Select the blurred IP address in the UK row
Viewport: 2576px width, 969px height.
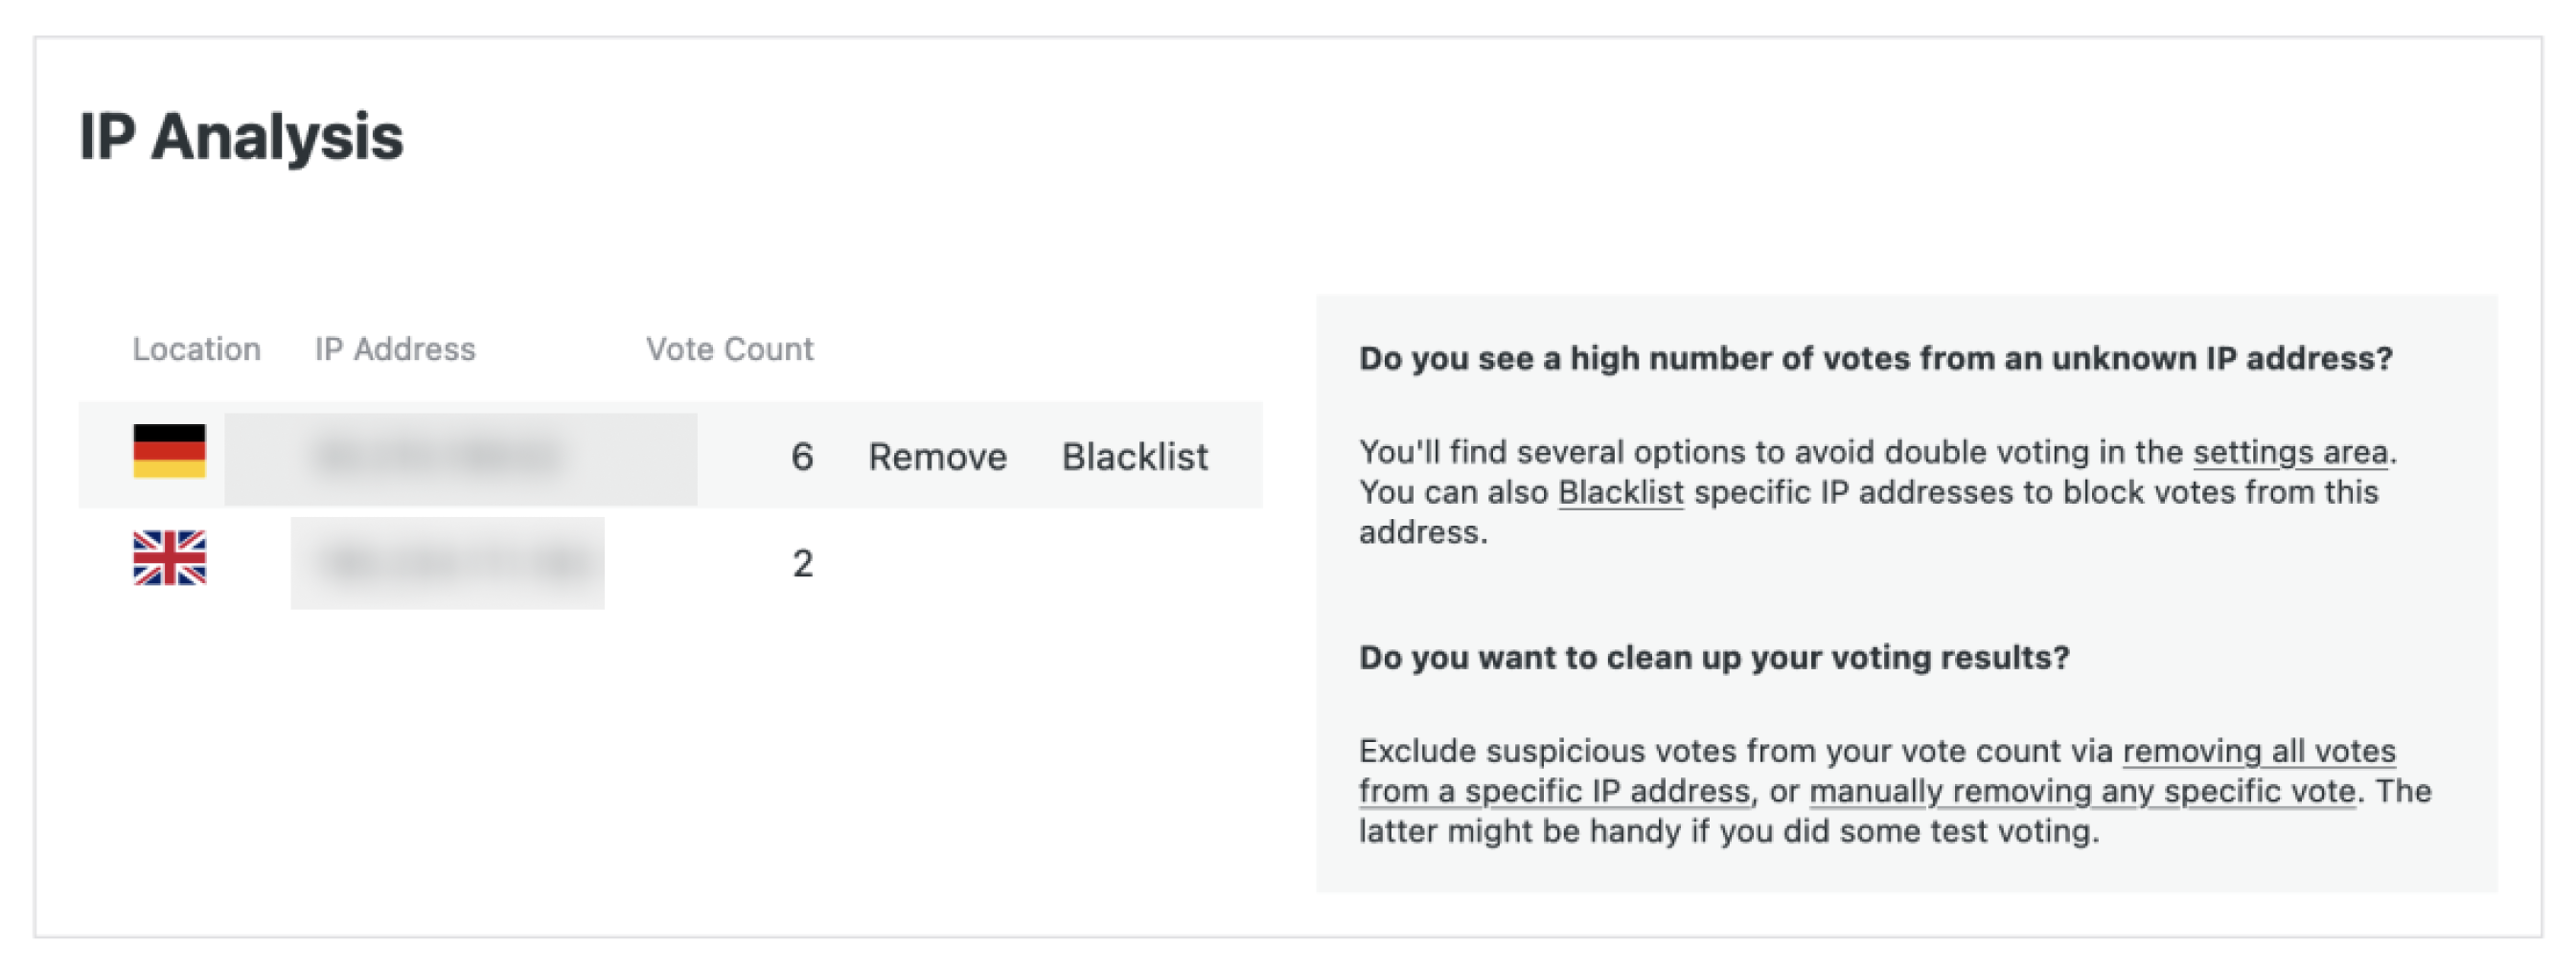click(x=447, y=563)
